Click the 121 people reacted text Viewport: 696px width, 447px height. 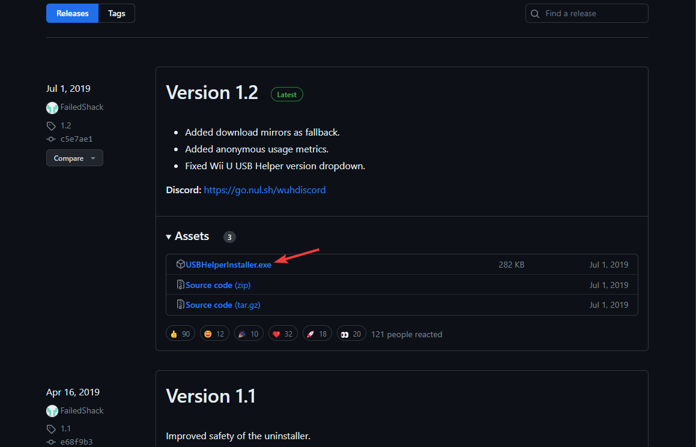(407, 334)
